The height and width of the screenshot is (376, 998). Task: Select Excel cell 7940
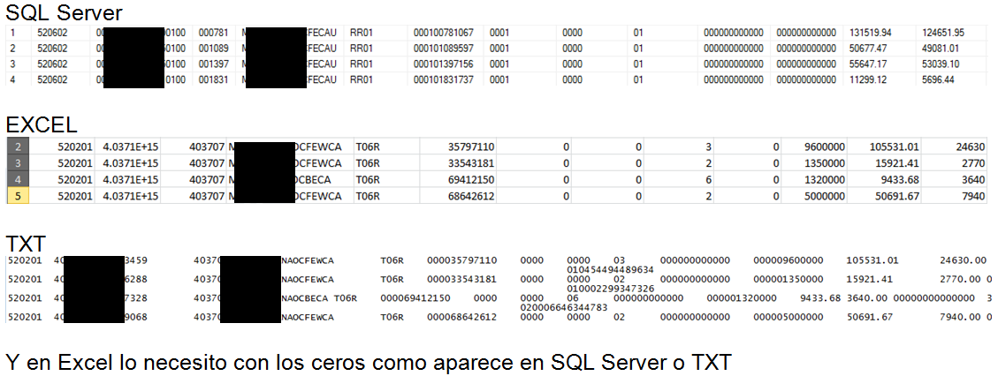955,196
